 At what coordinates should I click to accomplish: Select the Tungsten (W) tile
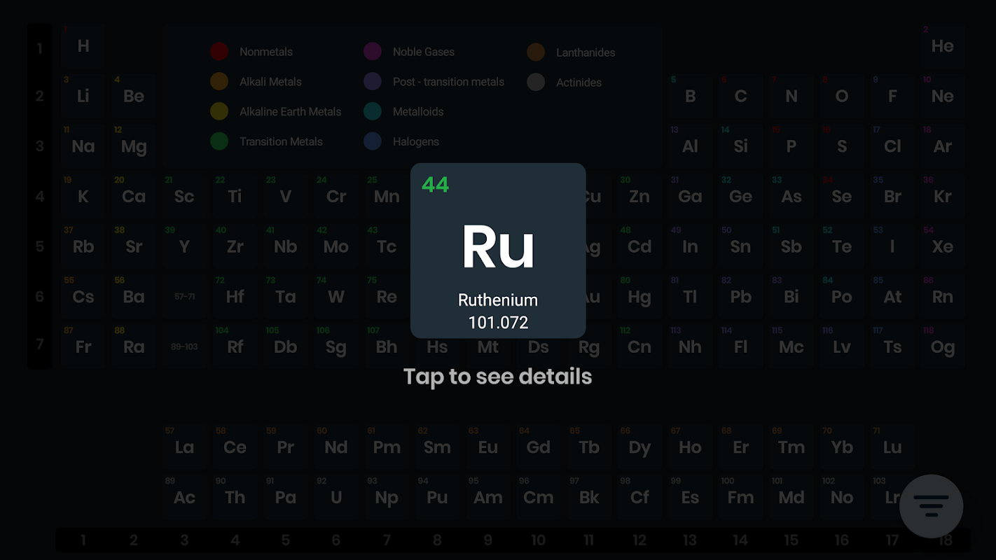click(336, 297)
